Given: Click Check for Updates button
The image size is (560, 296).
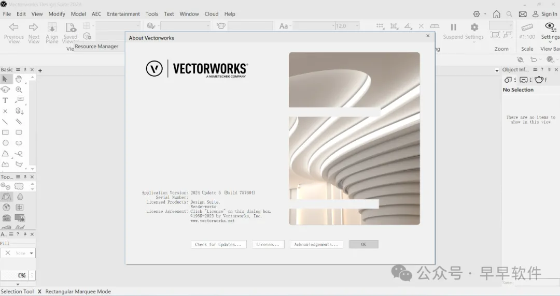Looking at the screenshot, I should coord(219,244).
